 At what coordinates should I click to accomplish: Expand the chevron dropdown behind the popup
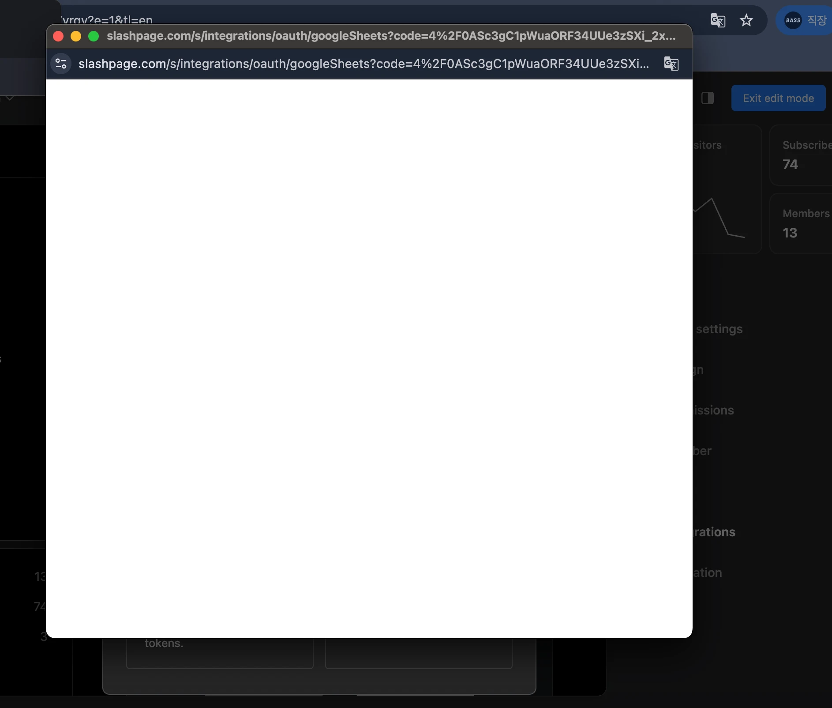(10, 98)
